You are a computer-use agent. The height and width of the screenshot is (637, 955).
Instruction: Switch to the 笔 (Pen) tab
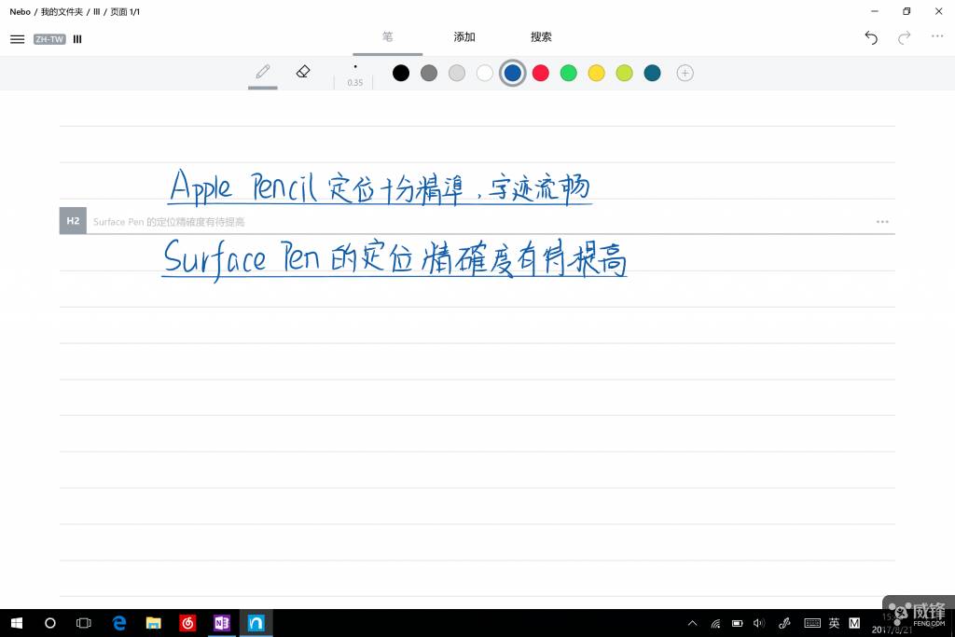[x=387, y=37]
